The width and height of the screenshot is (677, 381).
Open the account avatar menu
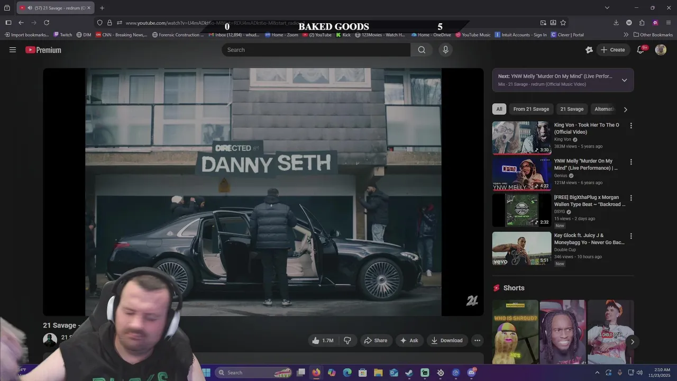(661, 50)
